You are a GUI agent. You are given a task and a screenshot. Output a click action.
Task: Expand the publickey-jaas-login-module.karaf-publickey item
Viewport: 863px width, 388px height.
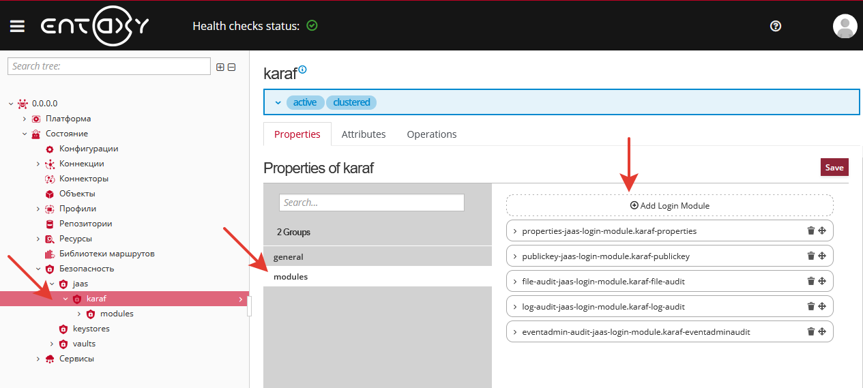(515, 256)
